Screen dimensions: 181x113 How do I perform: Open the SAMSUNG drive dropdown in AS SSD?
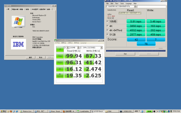point(135,6)
